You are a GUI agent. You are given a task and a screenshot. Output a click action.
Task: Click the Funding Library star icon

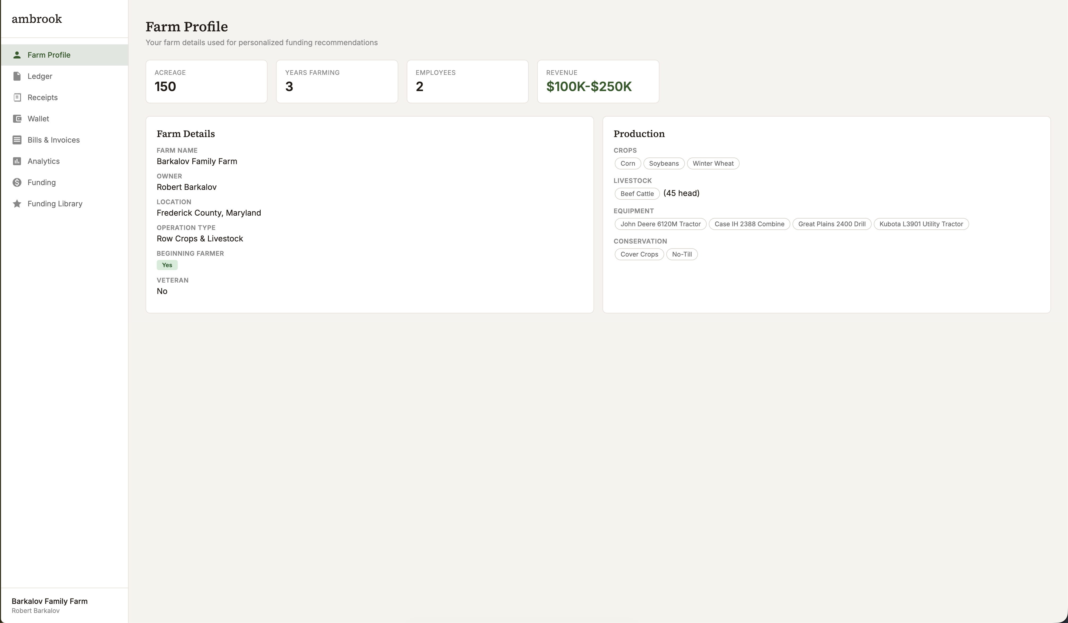click(x=17, y=204)
